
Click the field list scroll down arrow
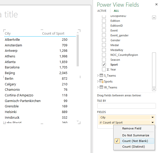coord(154,89)
